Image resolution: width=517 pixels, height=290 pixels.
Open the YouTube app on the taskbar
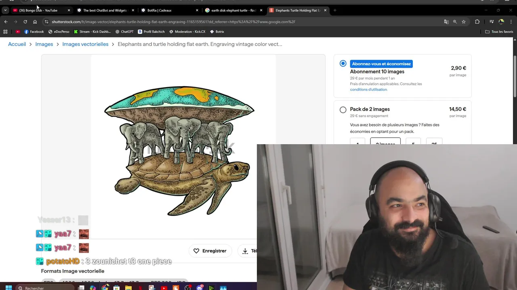coord(164,288)
